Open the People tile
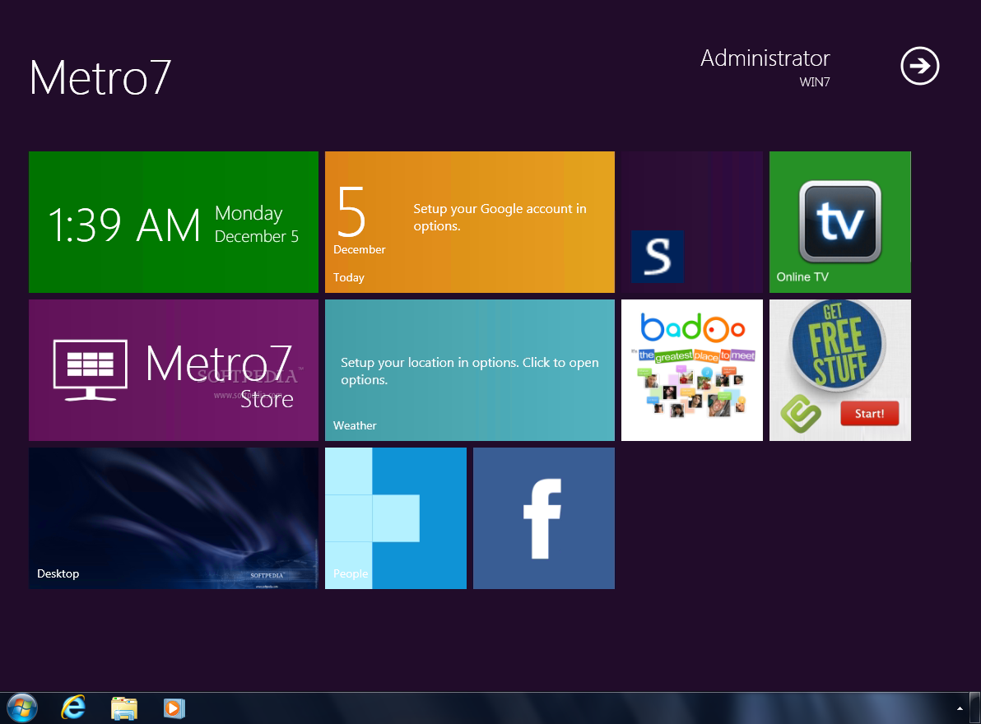The height and width of the screenshot is (724, 981). (395, 518)
